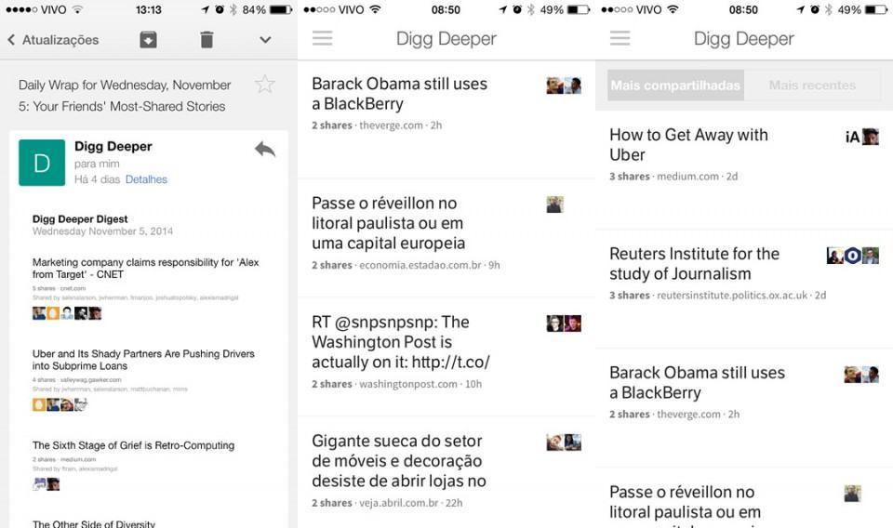Star the Daily Wrap email

tap(265, 85)
